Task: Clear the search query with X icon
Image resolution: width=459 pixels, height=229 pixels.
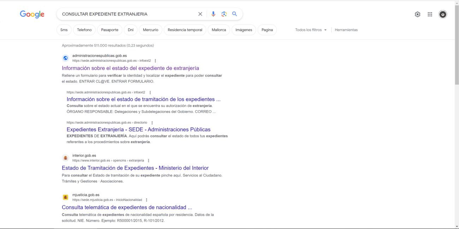Action: click(x=200, y=14)
